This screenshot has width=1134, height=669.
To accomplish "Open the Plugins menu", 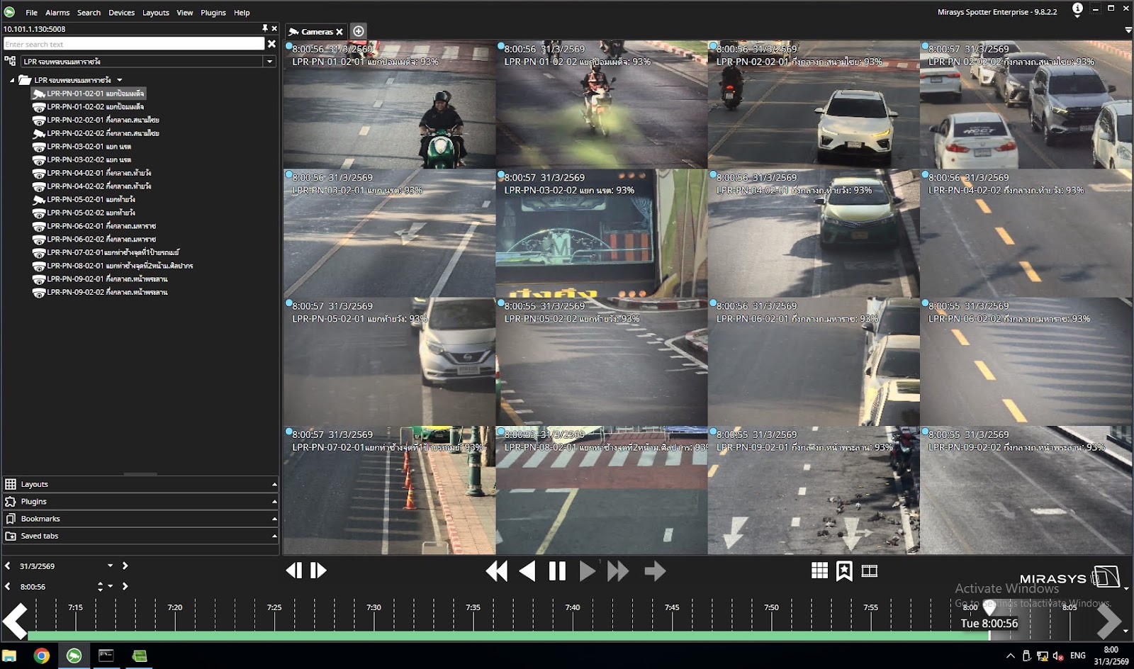I will (x=213, y=13).
